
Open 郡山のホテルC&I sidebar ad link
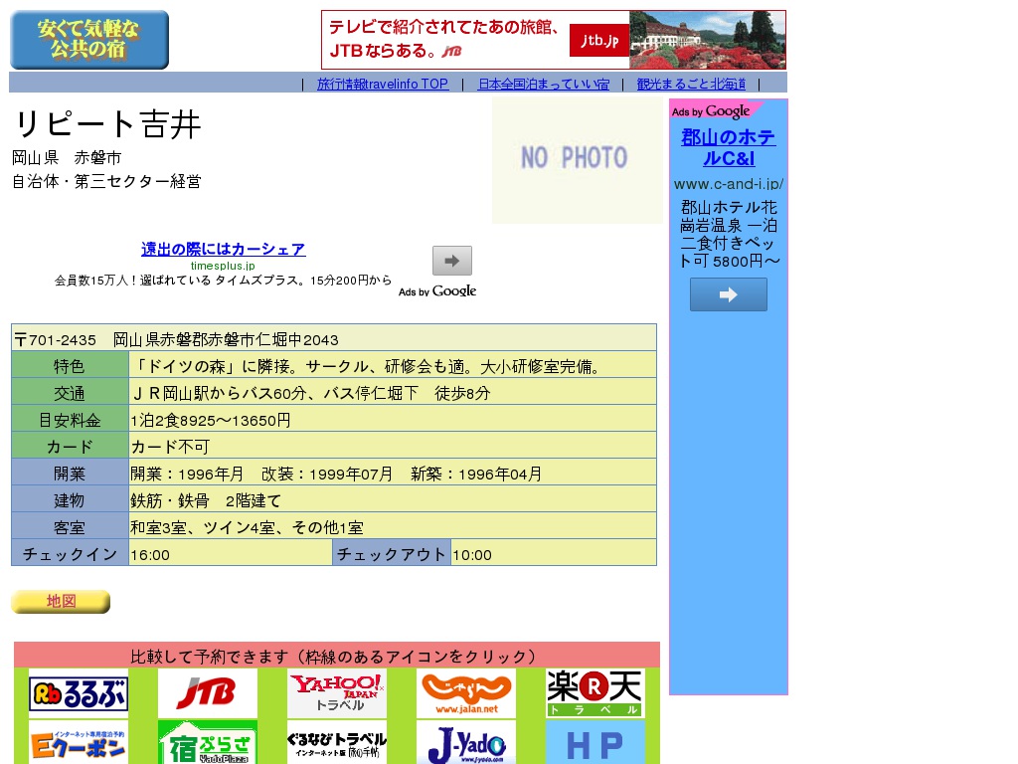click(x=729, y=147)
